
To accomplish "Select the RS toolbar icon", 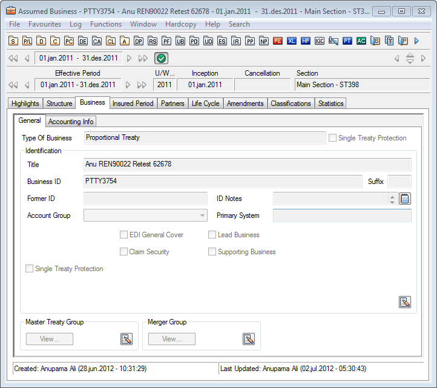I will [153, 41].
